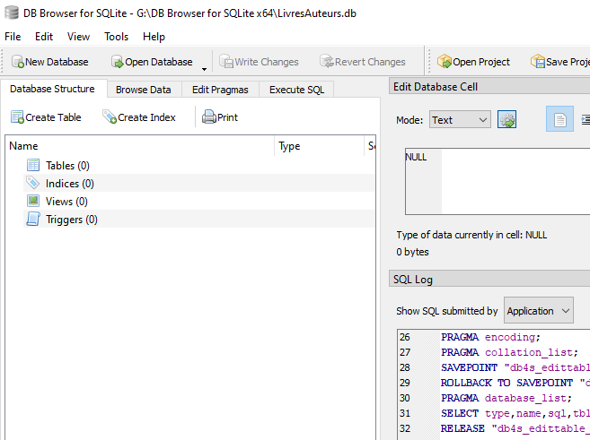Click the Edit Database Cell panel title
This screenshot has height=440, width=590.
tap(436, 87)
